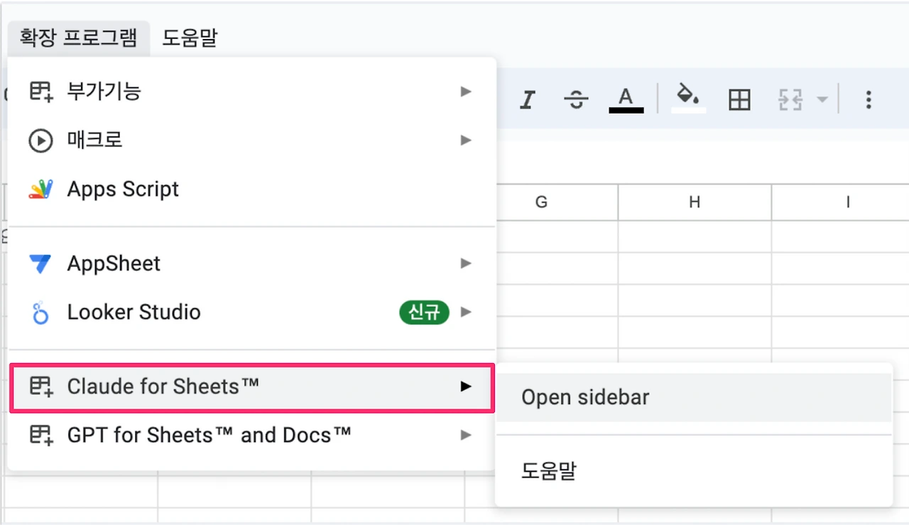Open the three-dot more options menu
Screen dimensions: 909x525
point(868,100)
